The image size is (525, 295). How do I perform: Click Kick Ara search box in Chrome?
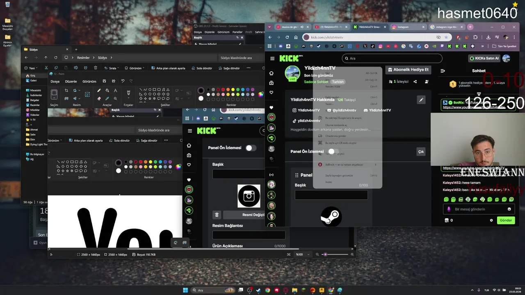pyautogui.click(x=392, y=59)
